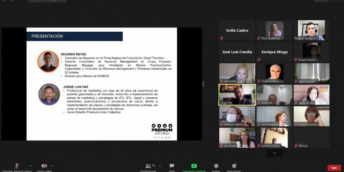The image size is (344, 172).
Task: Select Enrique Moga participant tile
Action: pyautogui.click(x=274, y=52)
